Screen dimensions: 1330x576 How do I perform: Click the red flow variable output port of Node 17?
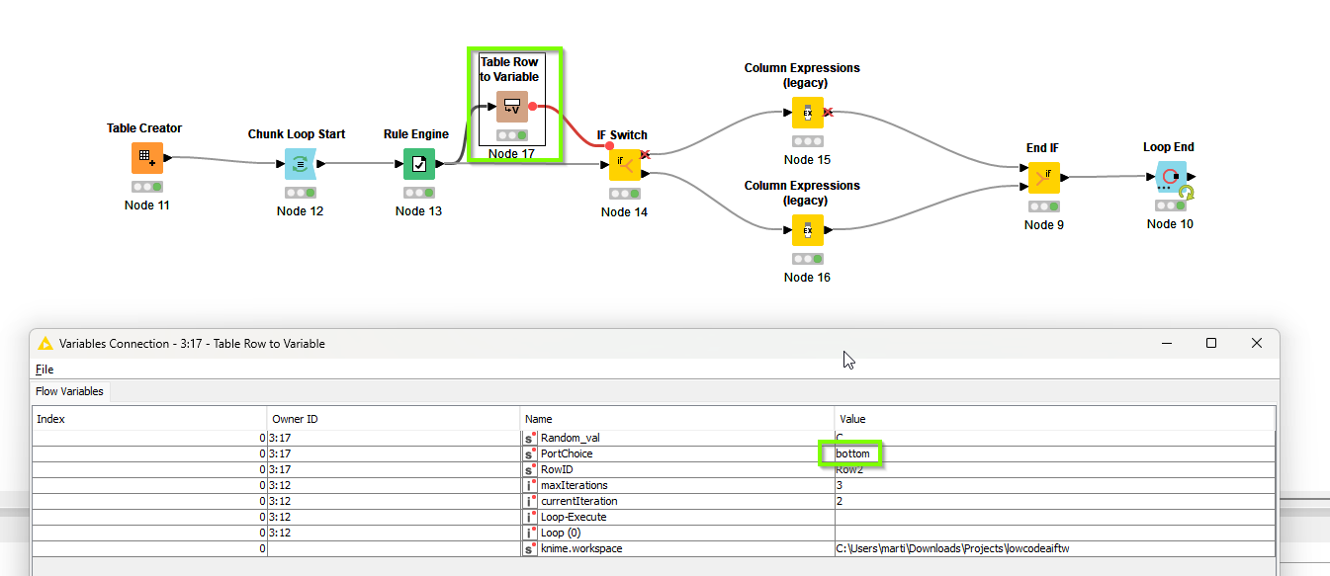click(x=533, y=106)
